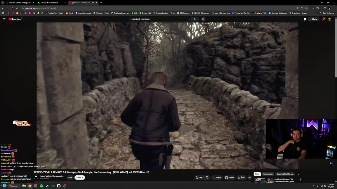The image size is (337, 189).
Task: Click the Paylaş share button
Action: (217, 177)
